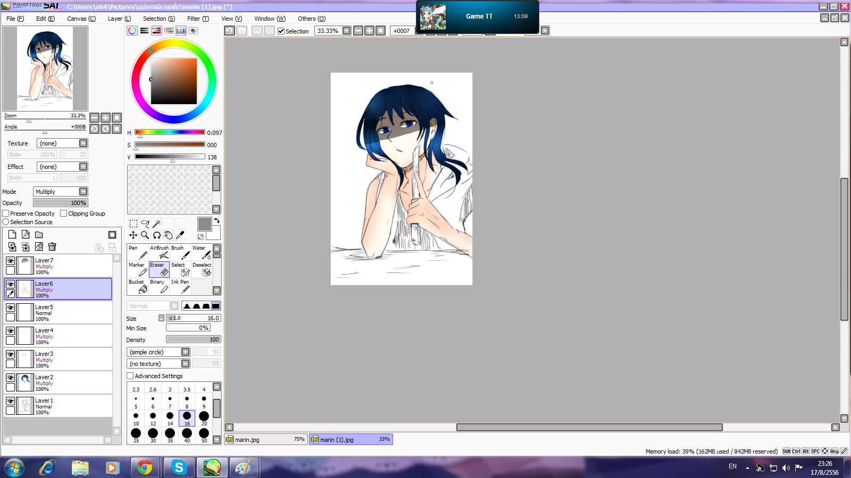The height and width of the screenshot is (478, 851).
Task: Click the grey foreground color swatch
Action: pos(205,224)
